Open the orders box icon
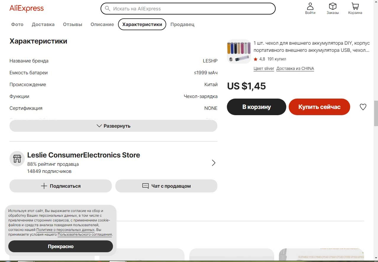378x262 pixels. coord(333,6)
